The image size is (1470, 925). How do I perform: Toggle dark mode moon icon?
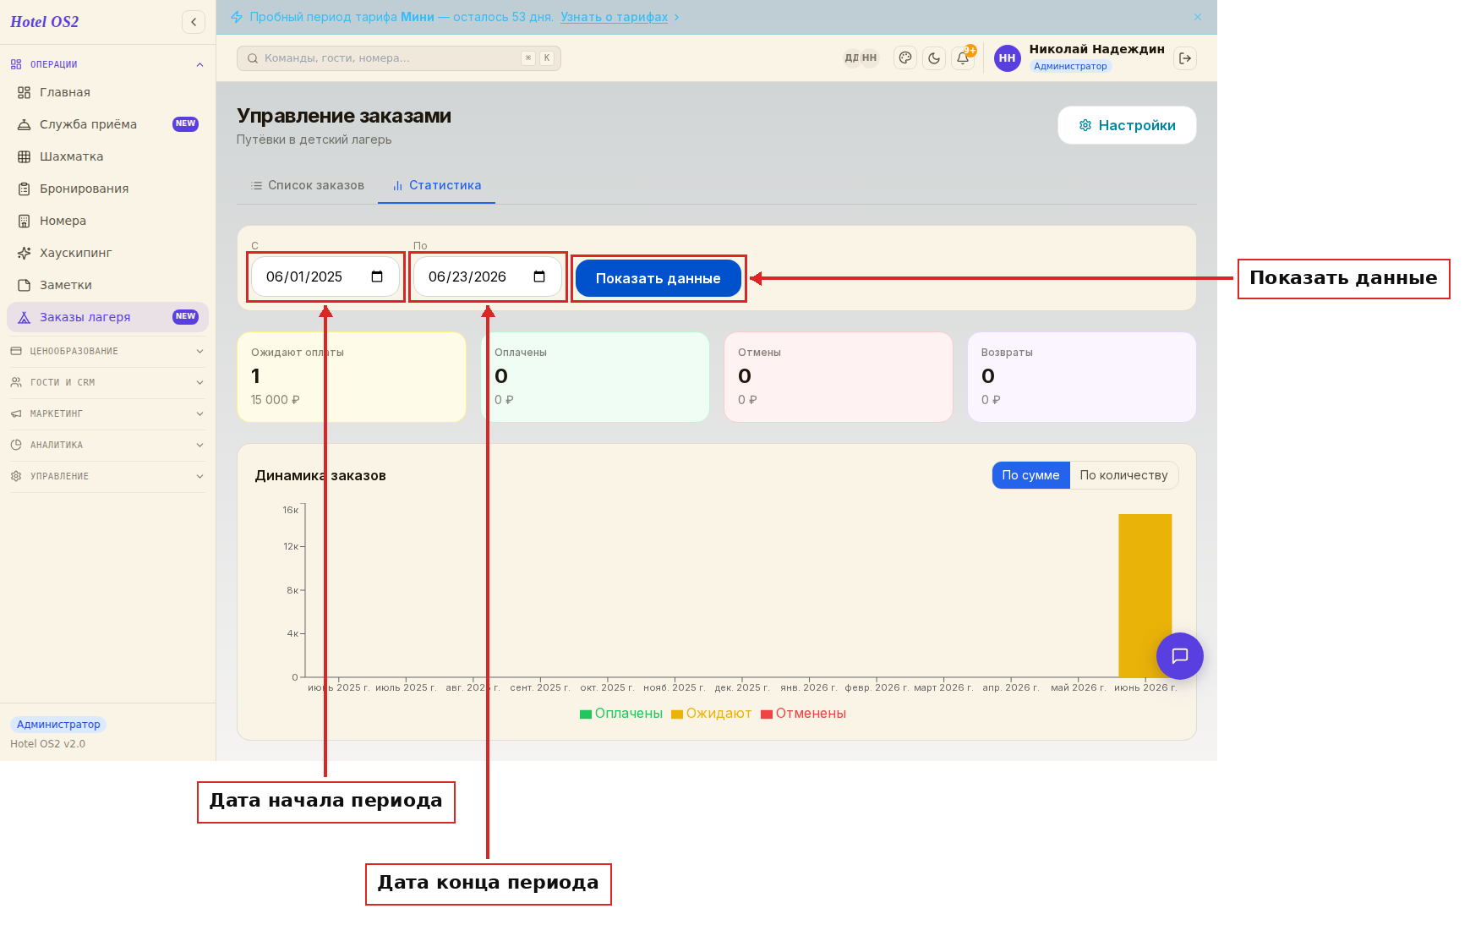tap(934, 58)
